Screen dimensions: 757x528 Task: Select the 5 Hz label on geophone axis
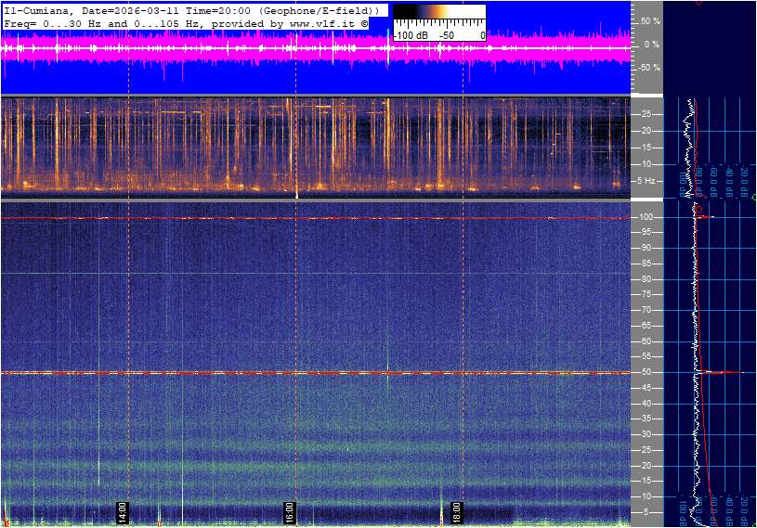pyautogui.click(x=648, y=180)
